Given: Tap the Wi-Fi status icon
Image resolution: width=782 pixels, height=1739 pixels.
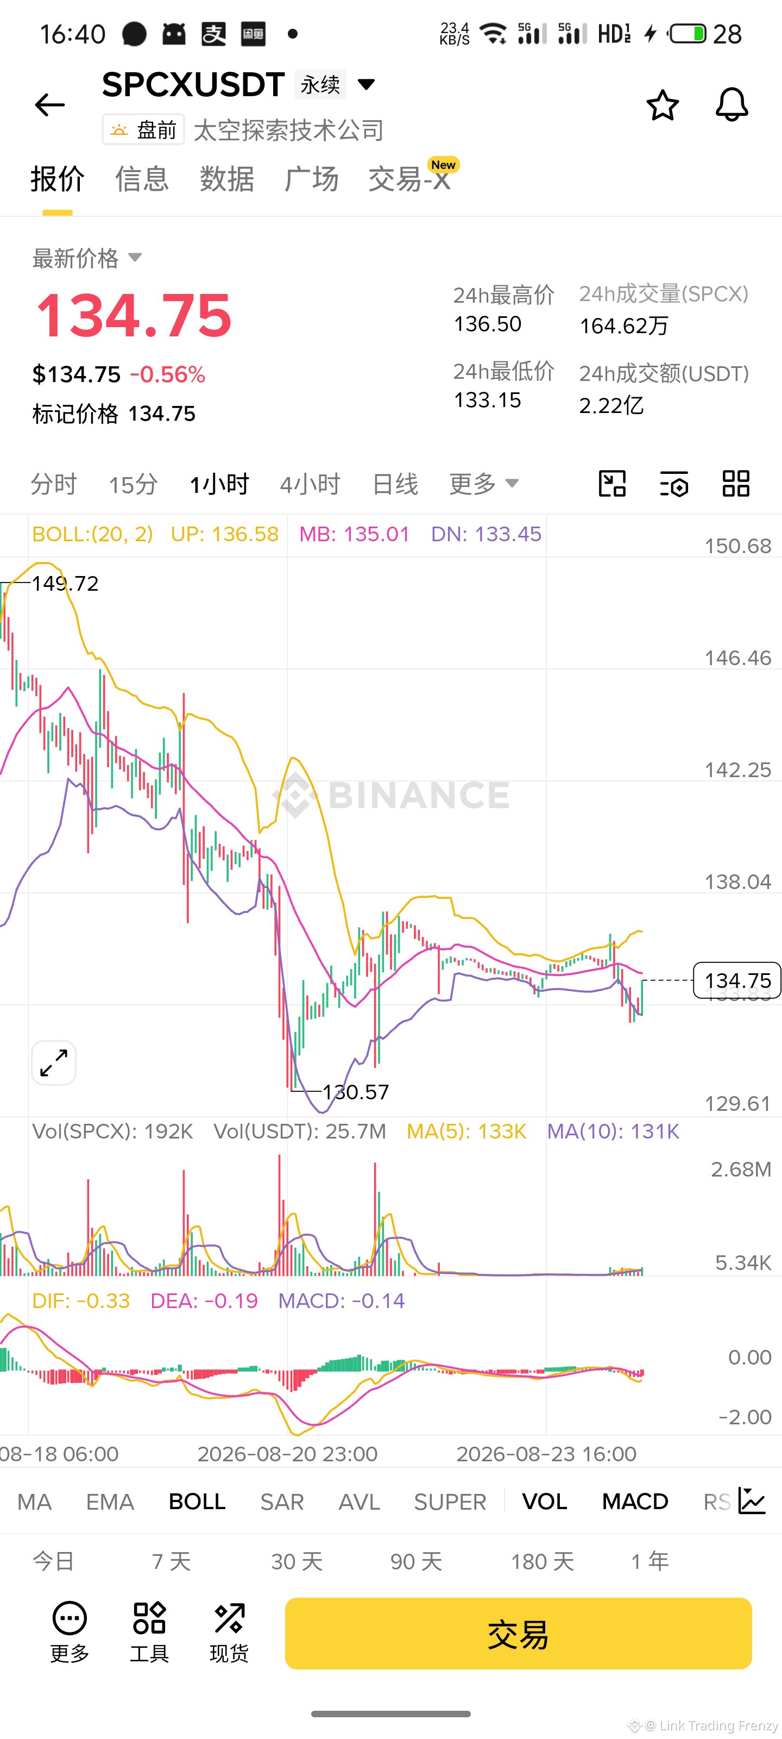Looking at the screenshot, I should (x=493, y=33).
